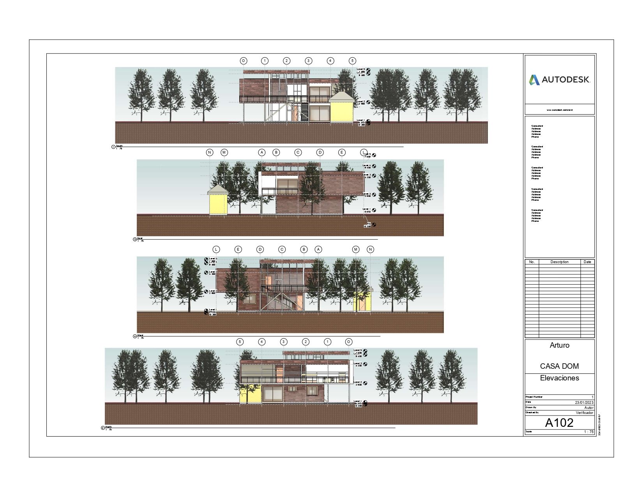This screenshot has width=643, height=497.
Task: Click the 'Date' revision table header
Action: [587, 262]
